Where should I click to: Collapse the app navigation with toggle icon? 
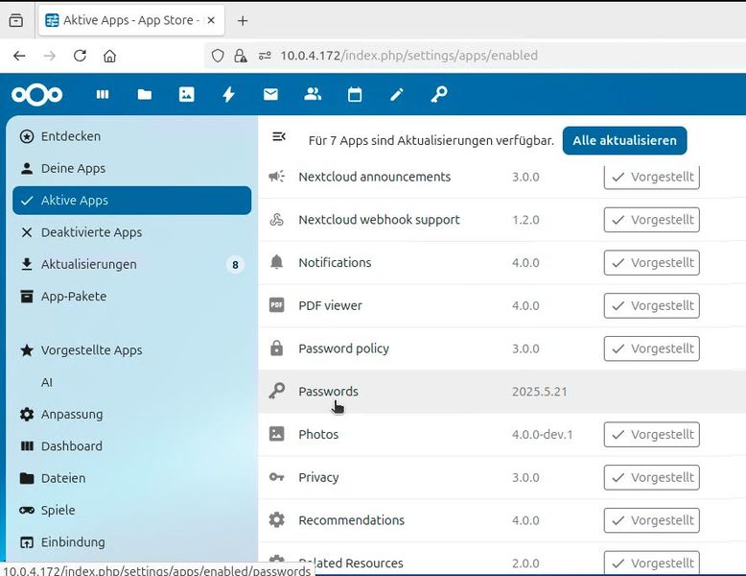click(278, 137)
